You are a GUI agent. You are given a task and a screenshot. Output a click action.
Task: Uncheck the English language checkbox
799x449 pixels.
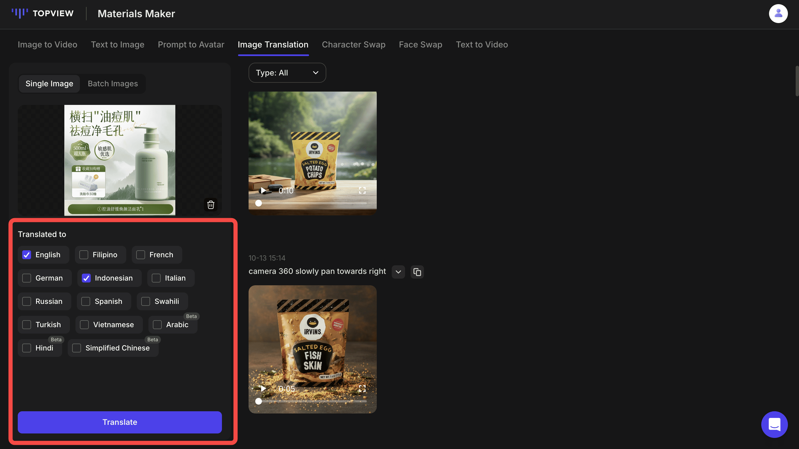pyautogui.click(x=27, y=255)
